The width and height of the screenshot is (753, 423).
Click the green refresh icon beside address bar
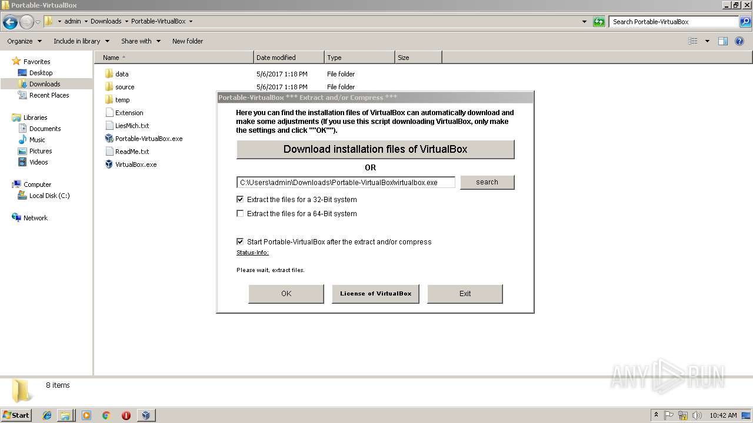pyautogui.click(x=599, y=22)
